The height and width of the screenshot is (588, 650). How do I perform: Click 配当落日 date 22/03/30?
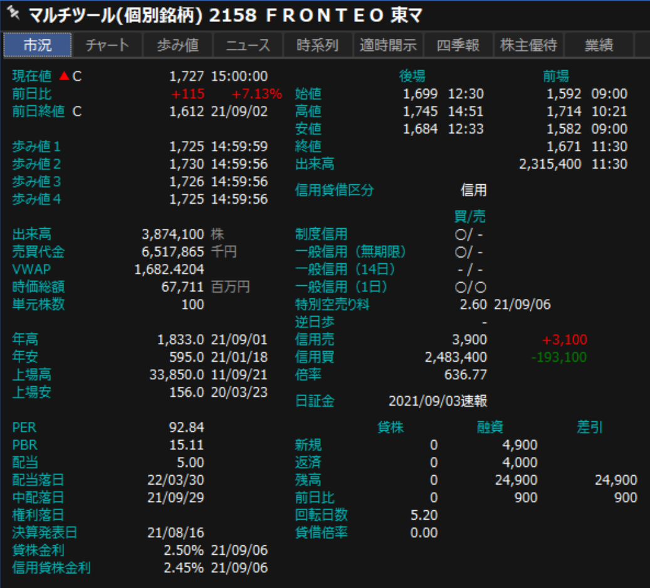click(176, 480)
